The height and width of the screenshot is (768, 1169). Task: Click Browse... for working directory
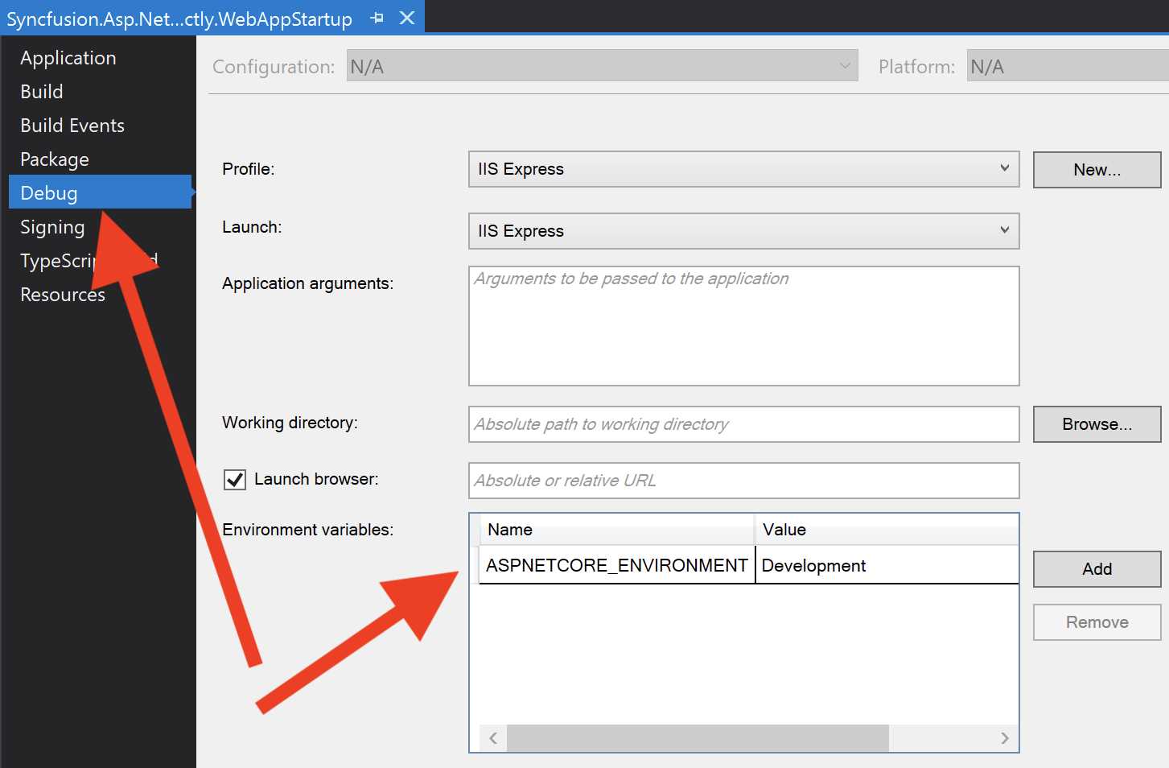pos(1097,424)
